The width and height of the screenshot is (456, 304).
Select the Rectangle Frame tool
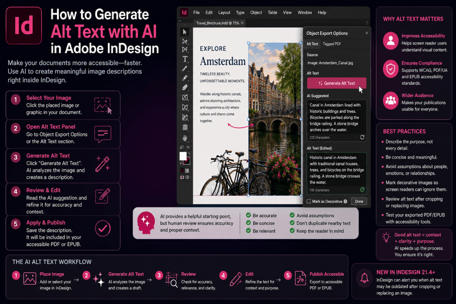pos(185,98)
